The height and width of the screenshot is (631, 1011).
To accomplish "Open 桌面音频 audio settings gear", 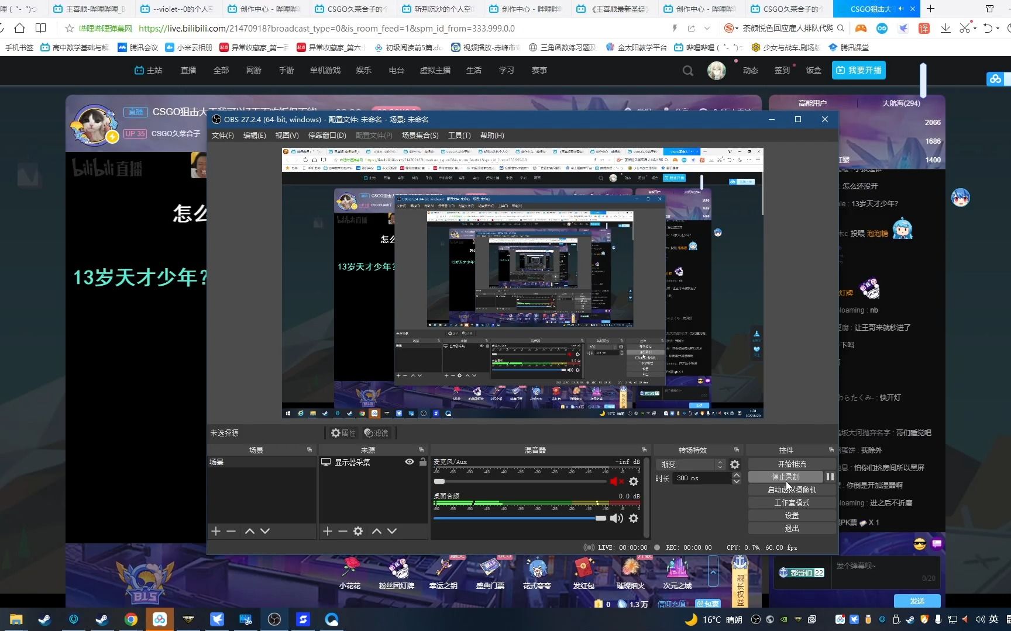I will [634, 518].
